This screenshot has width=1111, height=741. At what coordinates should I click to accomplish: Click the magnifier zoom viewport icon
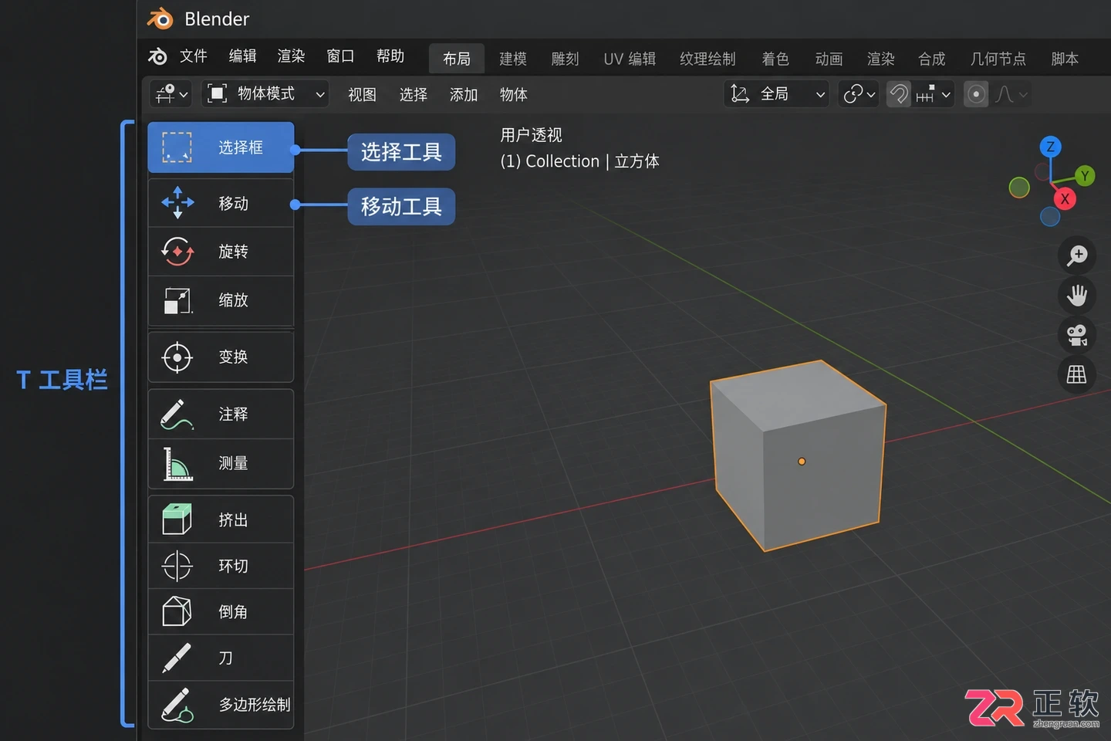1077,255
